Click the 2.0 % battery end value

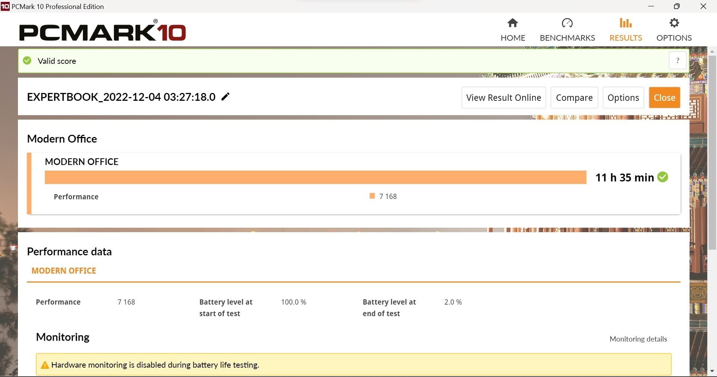[453, 302]
